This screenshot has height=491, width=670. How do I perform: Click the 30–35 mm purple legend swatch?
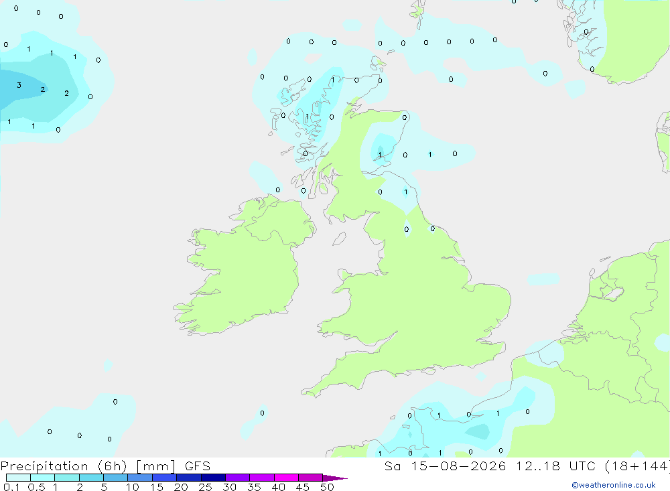click(x=238, y=478)
